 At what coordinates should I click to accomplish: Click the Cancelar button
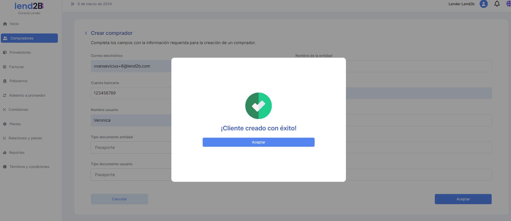click(x=119, y=199)
